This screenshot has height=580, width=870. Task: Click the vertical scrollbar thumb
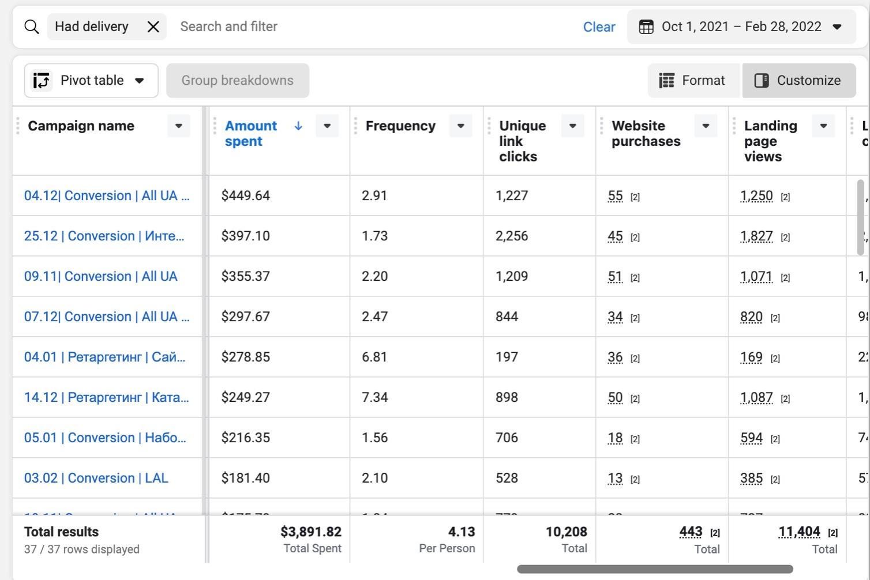click(861, 217)
